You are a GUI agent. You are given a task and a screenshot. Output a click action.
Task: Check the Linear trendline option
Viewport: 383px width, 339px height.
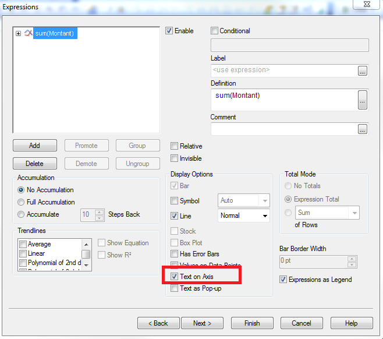point(23,253)
